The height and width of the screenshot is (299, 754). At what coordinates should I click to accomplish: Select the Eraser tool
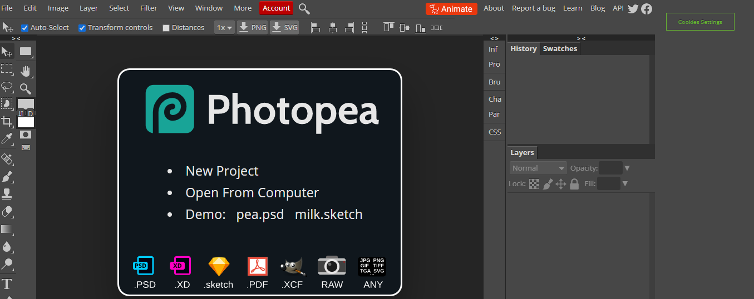(7, 211)
